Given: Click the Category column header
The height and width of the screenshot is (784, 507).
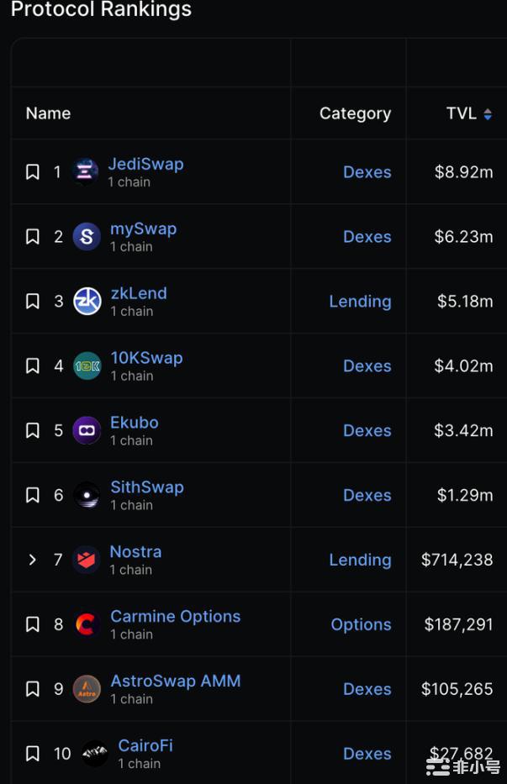Looking at the screenshot, I should (355, 113).
